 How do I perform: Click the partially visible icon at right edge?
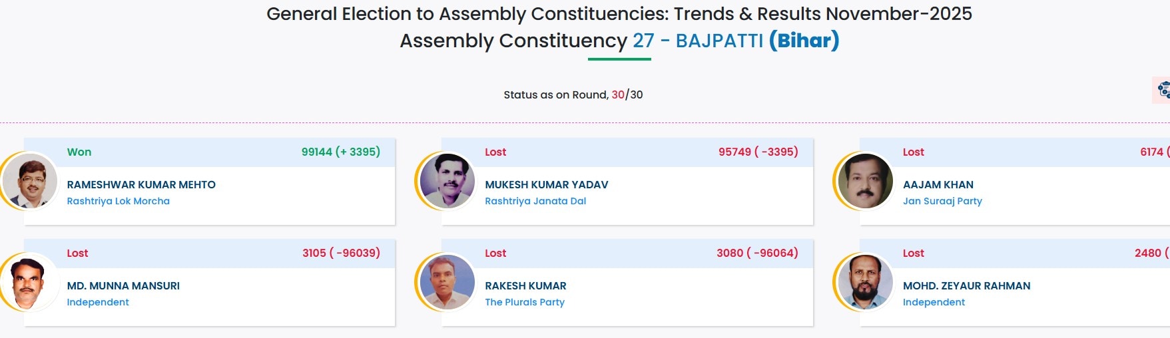(x=1163, y=90)
